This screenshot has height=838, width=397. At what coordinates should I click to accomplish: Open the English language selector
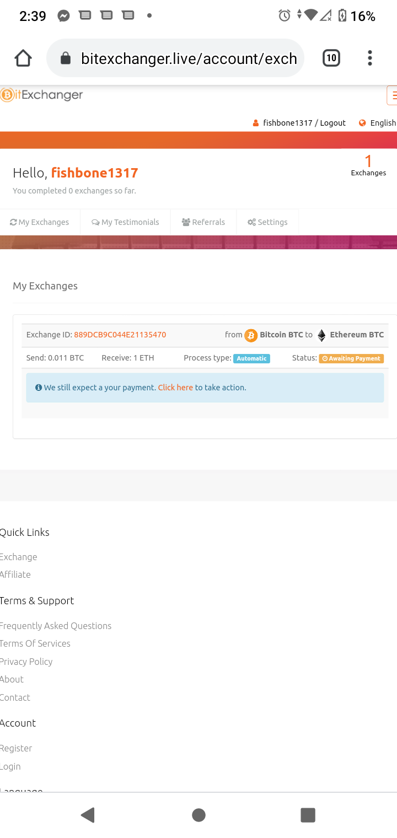pos(378,123)
